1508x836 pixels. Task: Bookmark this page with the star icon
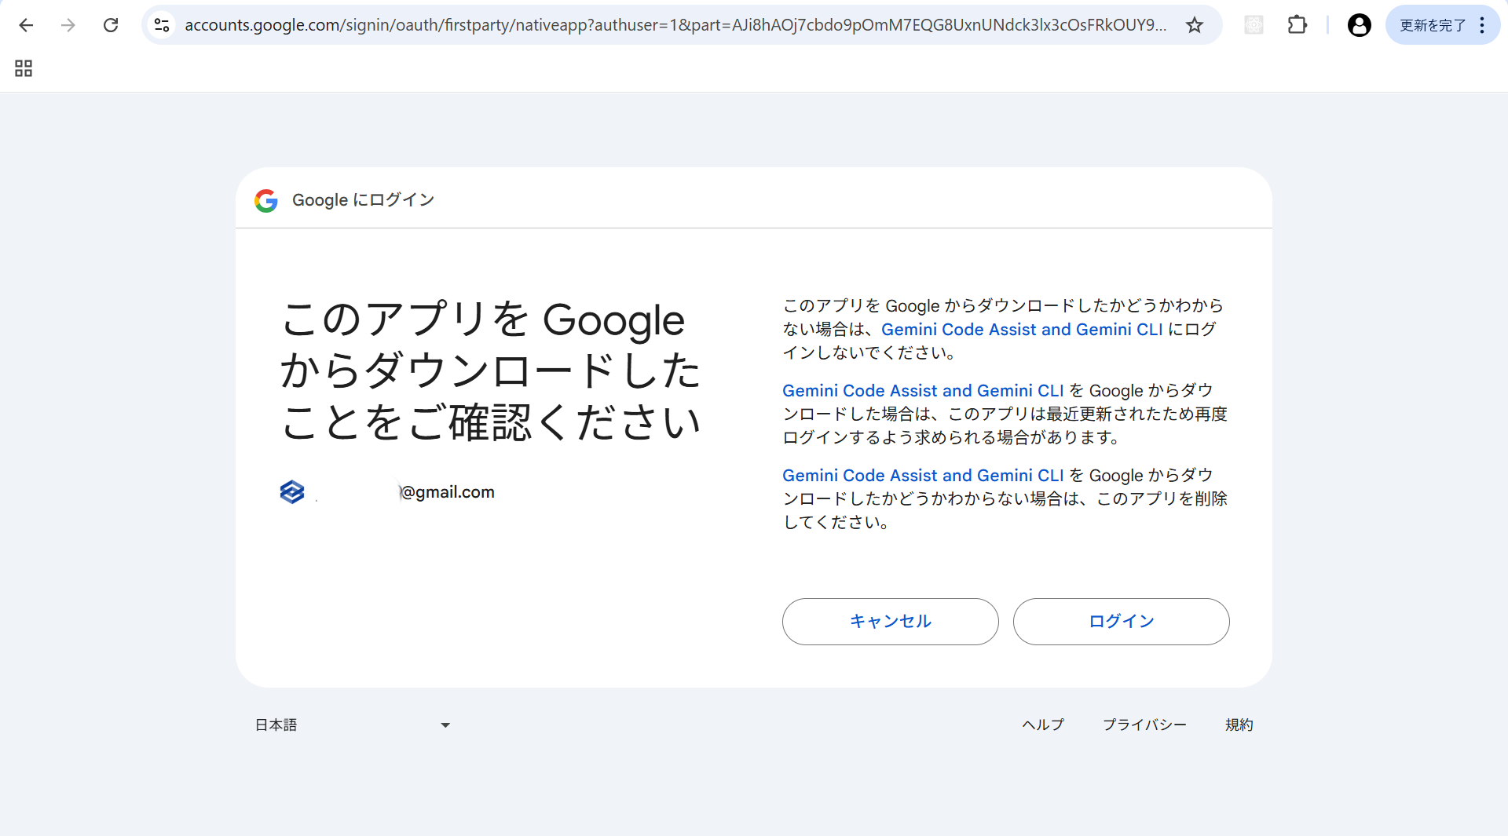coord(1195,25)
